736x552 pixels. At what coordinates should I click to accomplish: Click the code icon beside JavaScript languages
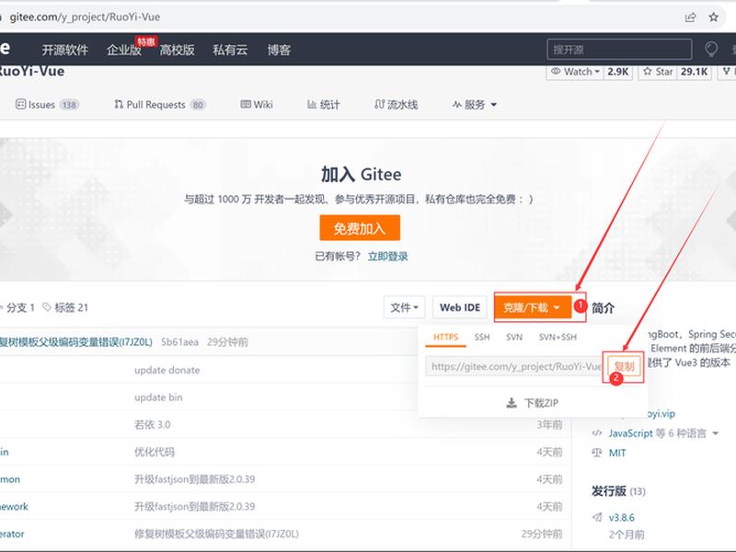[596, 432]
